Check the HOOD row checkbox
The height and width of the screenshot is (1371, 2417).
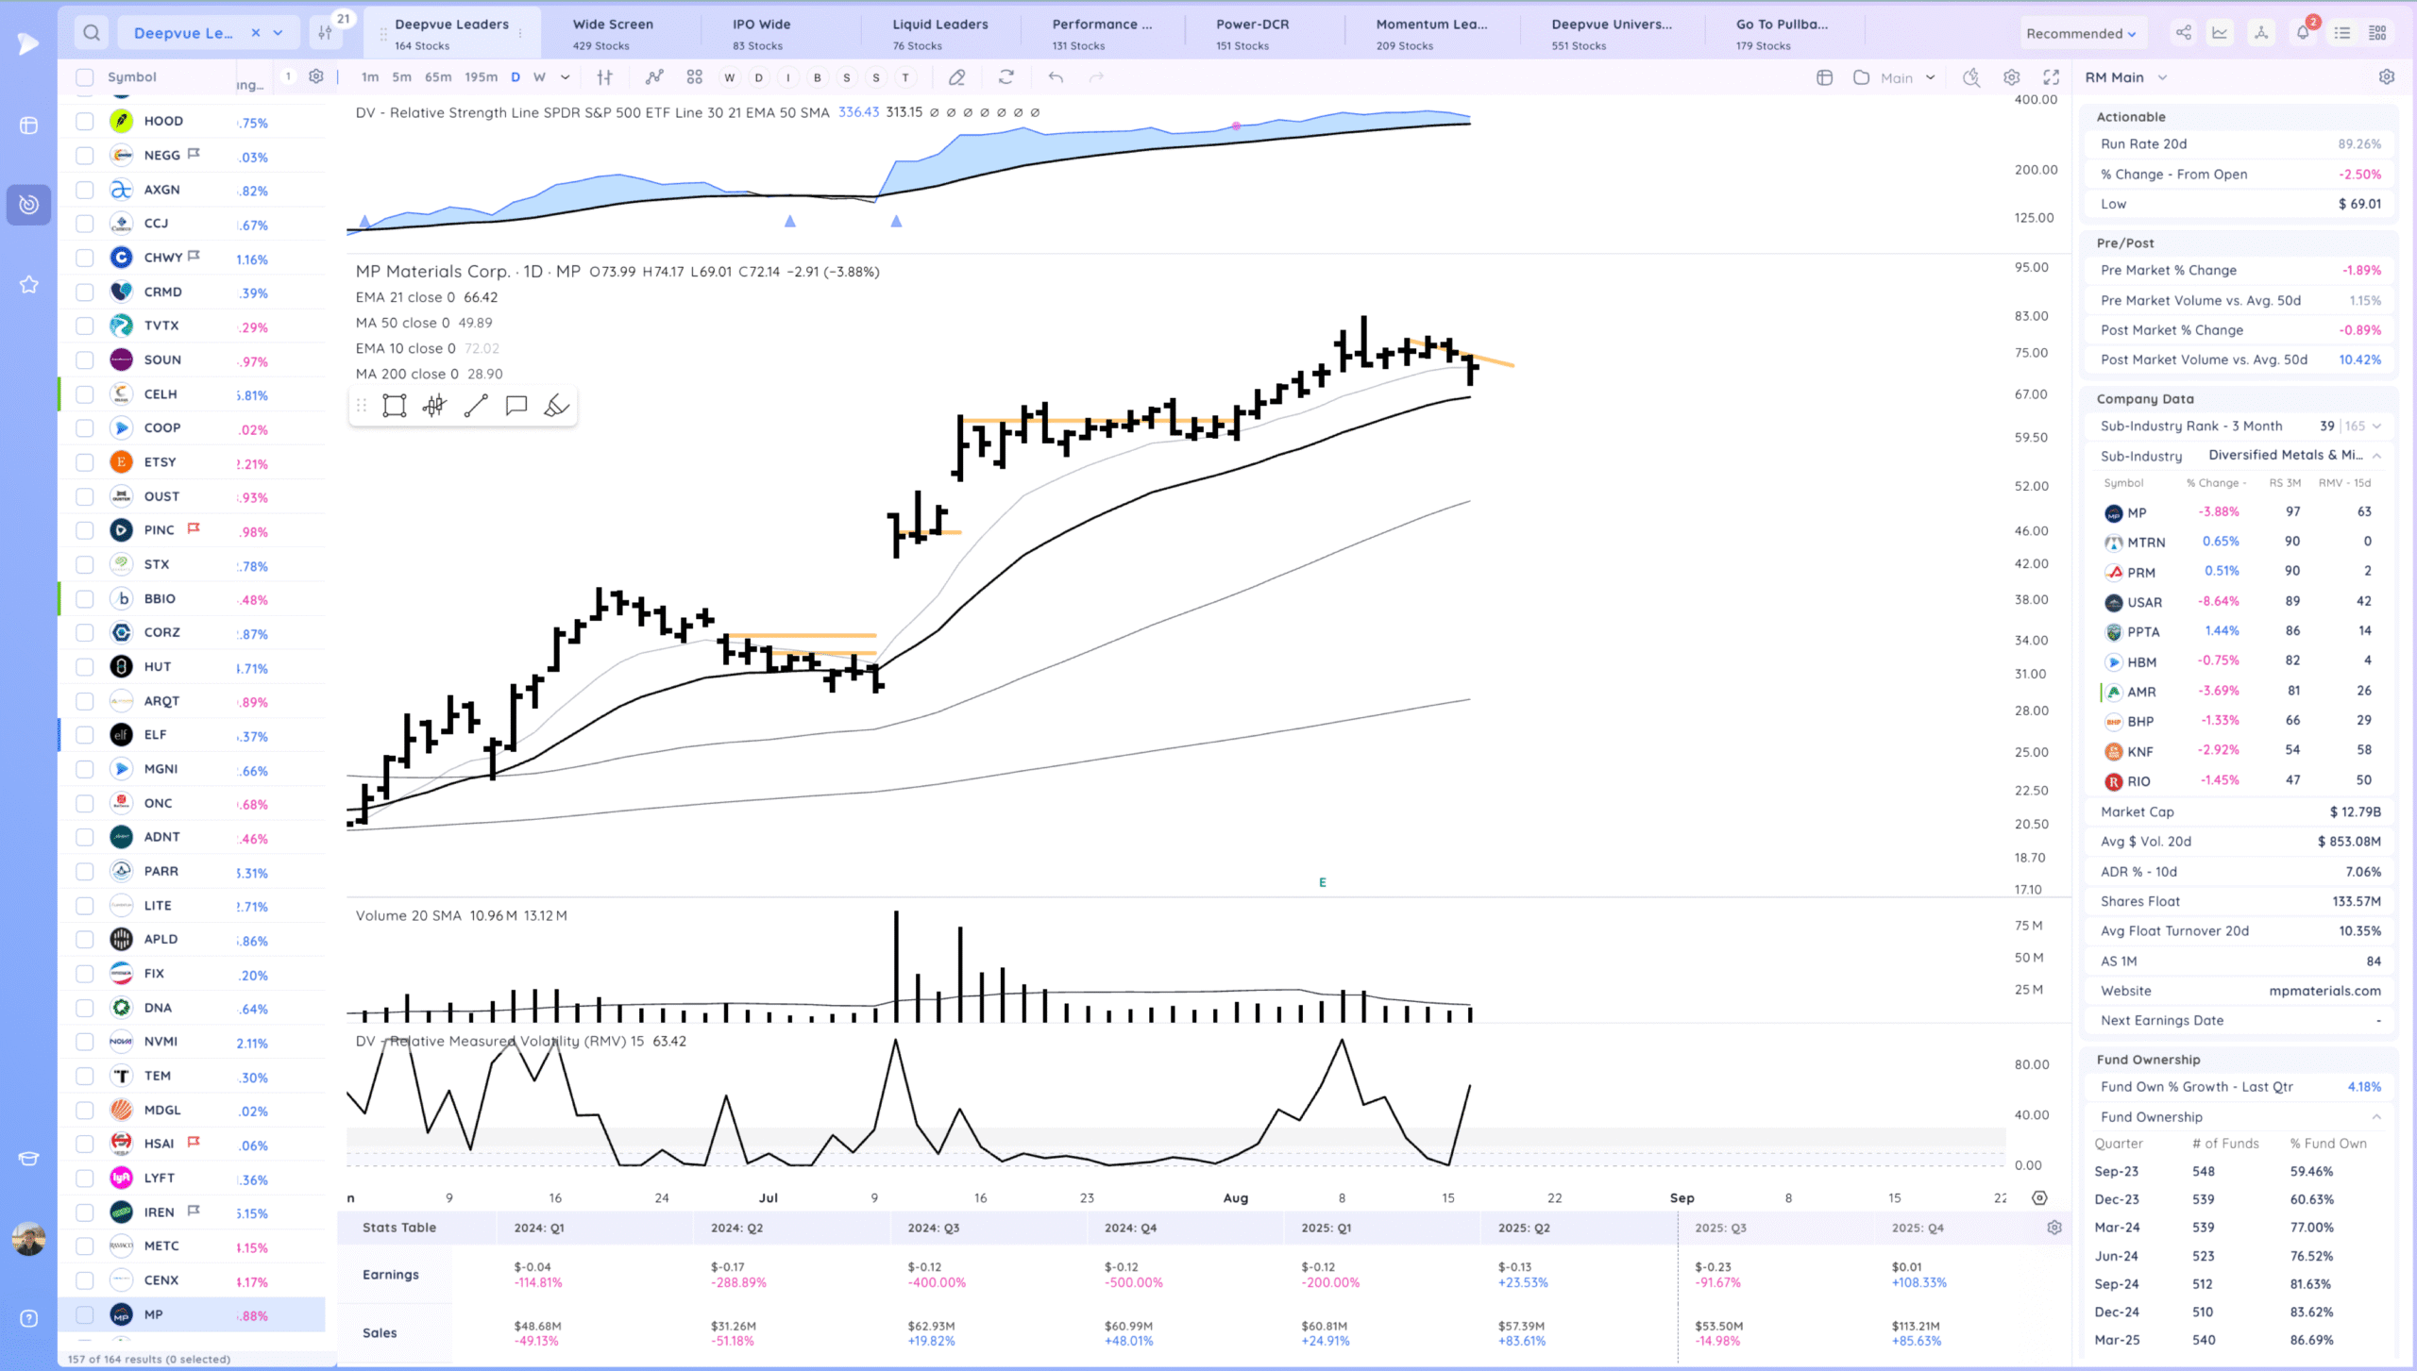[x=85, y=121]
